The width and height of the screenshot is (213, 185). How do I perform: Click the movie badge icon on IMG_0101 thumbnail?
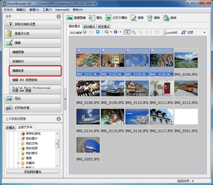(79, 51)
